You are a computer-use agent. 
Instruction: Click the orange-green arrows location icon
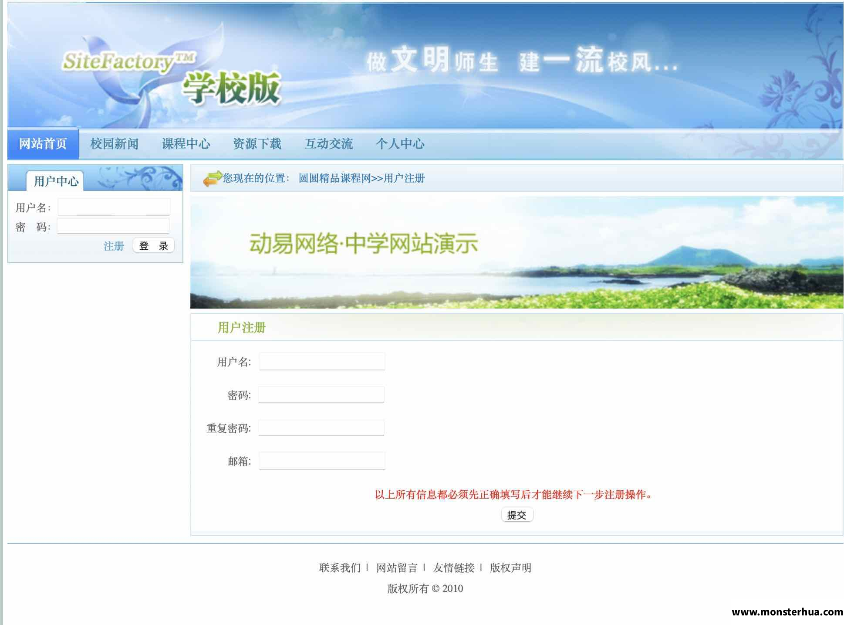point(212,178)
